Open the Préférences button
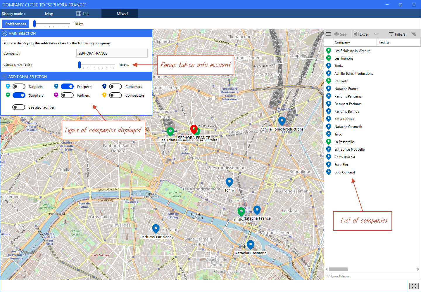 pyautogui.click(x=16, y=24)
